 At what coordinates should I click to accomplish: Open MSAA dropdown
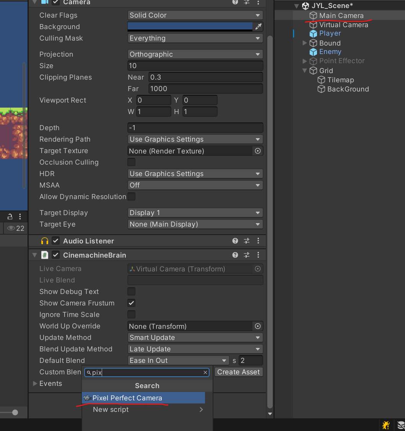195,185
